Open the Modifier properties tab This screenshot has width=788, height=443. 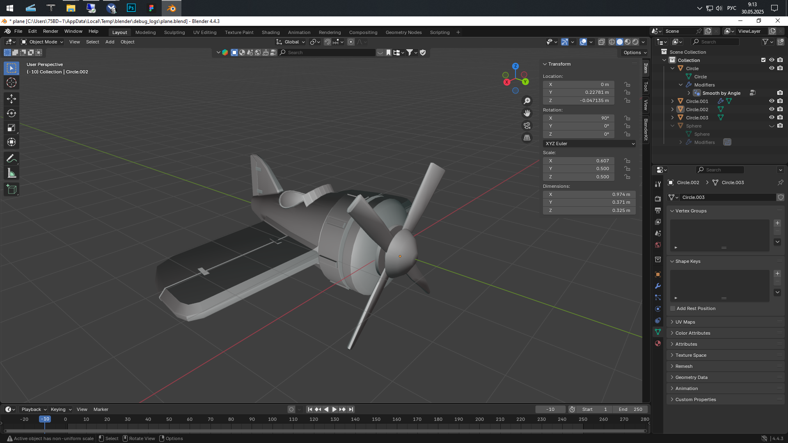point(658,285)
